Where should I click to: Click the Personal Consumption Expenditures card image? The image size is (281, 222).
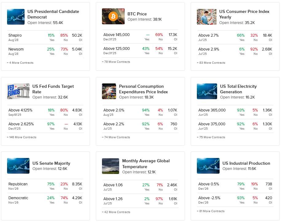[x=109, y=91]
